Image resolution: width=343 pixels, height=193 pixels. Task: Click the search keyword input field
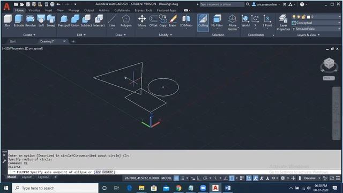(x=222, y=4)
